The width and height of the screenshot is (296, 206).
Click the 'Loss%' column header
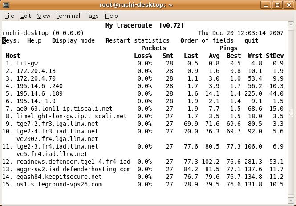143,56
